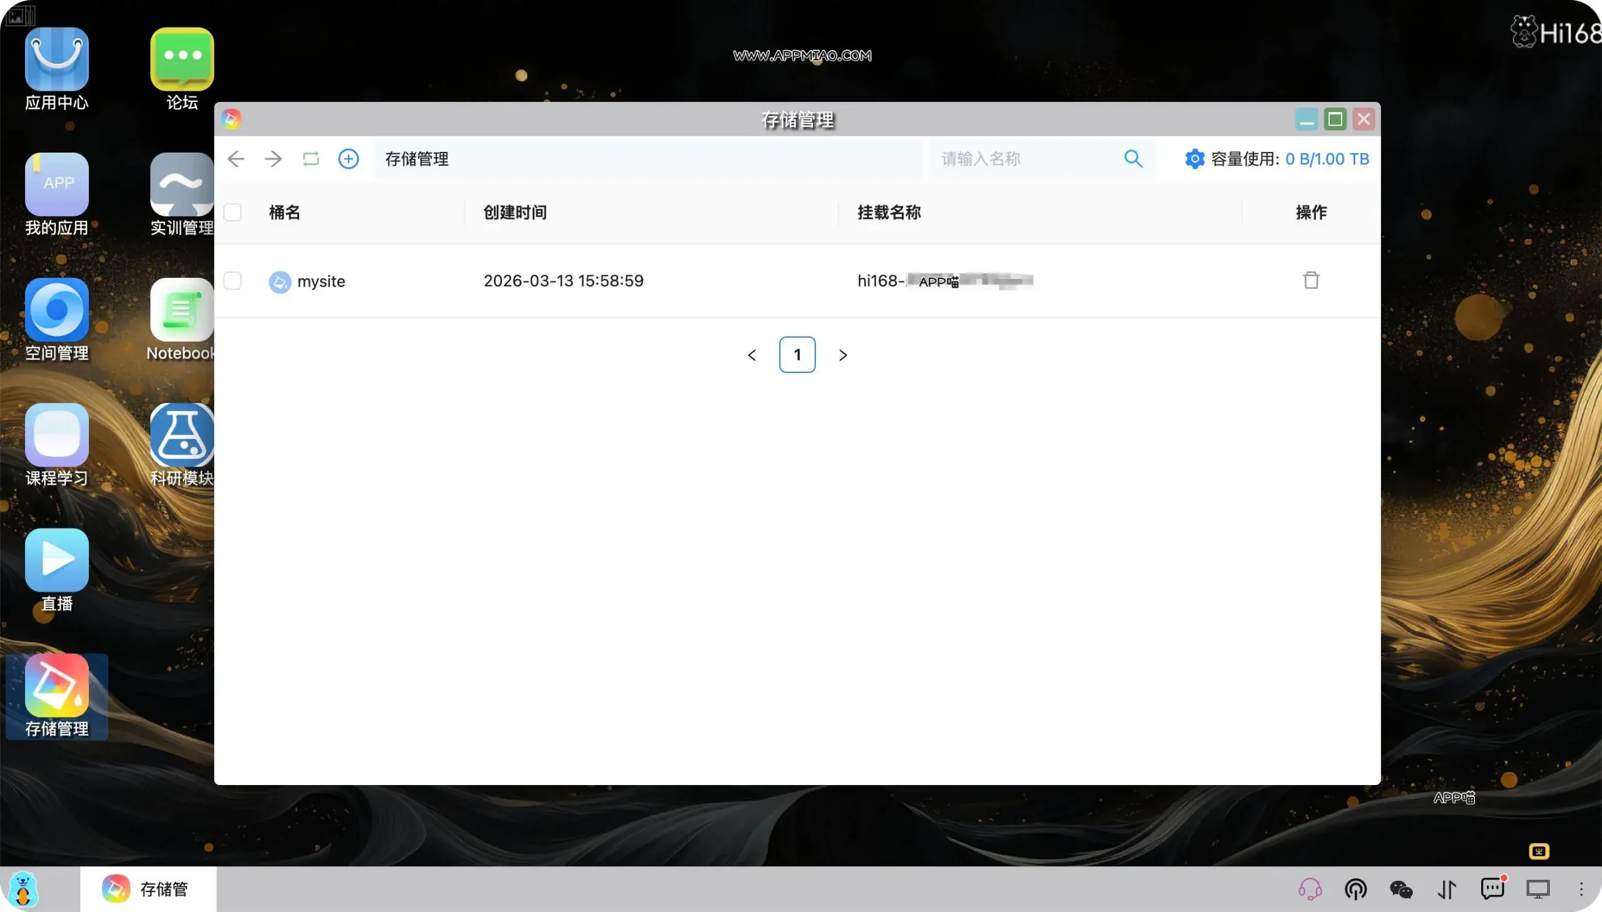Open the mysite bucket name link
1602x912 pixels.
321,281
